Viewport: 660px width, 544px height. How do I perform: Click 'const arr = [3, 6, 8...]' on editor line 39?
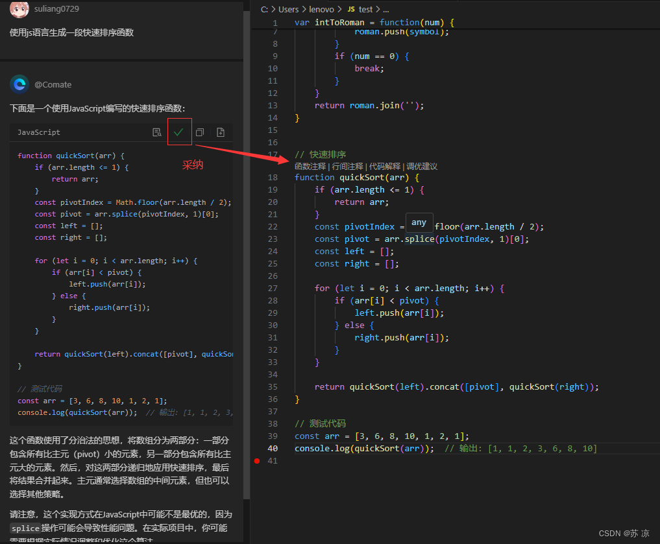coord(382,436)
